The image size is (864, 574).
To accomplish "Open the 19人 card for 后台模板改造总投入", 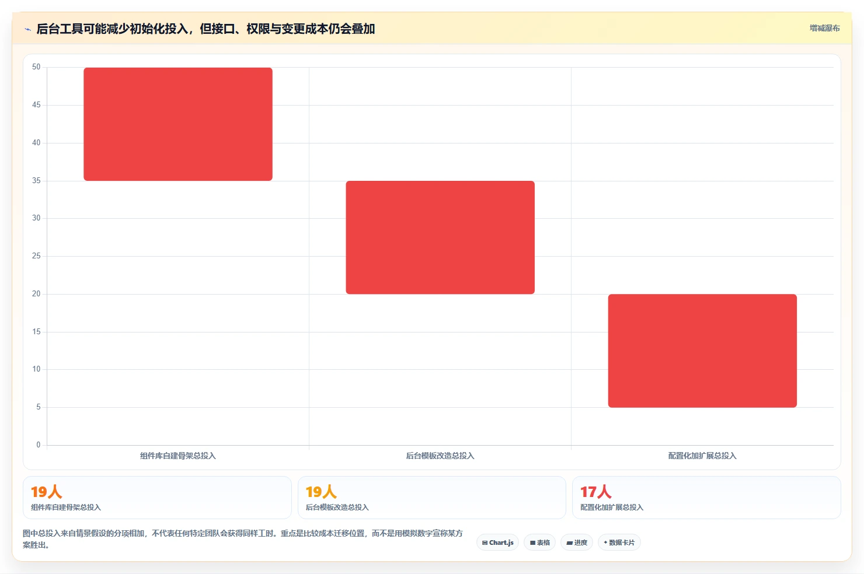I will [x=432, y=498].
